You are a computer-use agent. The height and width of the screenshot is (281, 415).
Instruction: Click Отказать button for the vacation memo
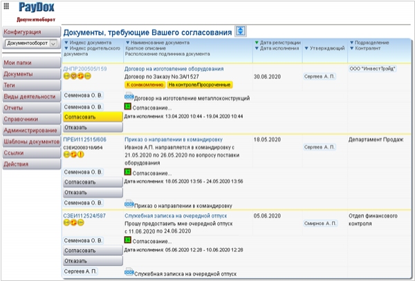(x=93, y=261)
